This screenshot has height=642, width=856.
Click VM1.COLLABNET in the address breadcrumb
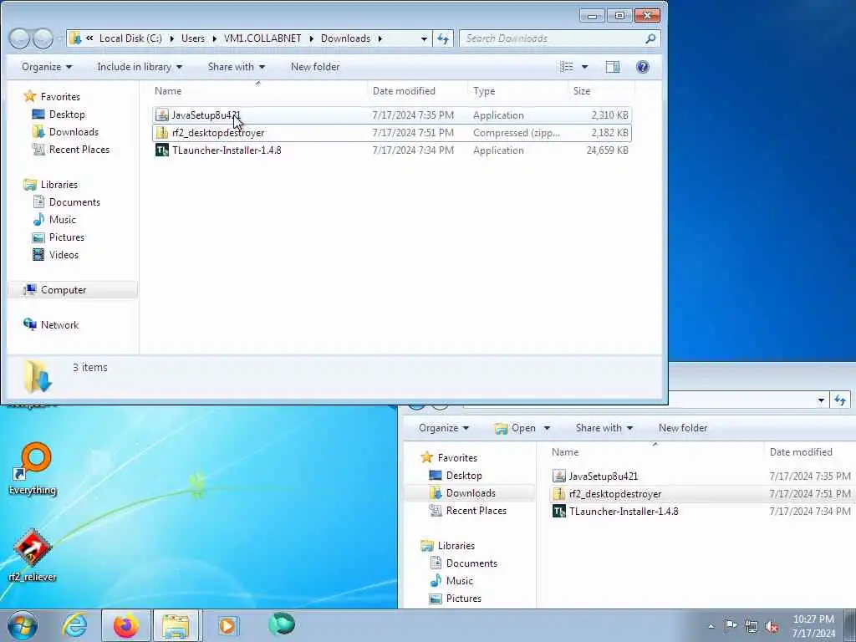point(262,38)
